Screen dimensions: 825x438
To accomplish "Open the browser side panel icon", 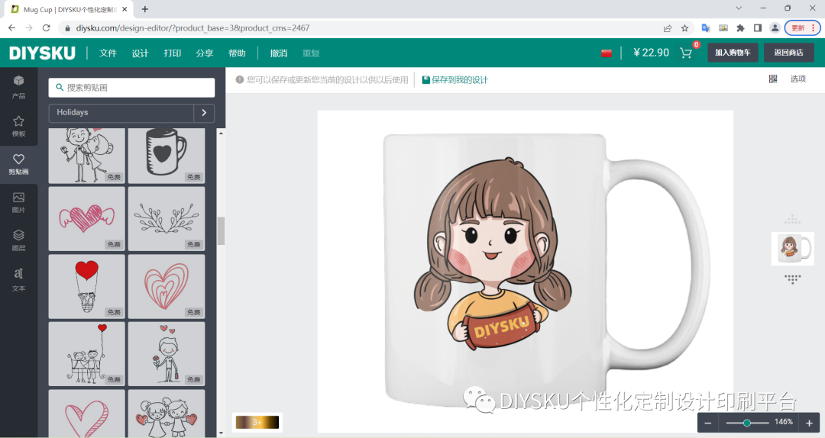I will point(758,28).
